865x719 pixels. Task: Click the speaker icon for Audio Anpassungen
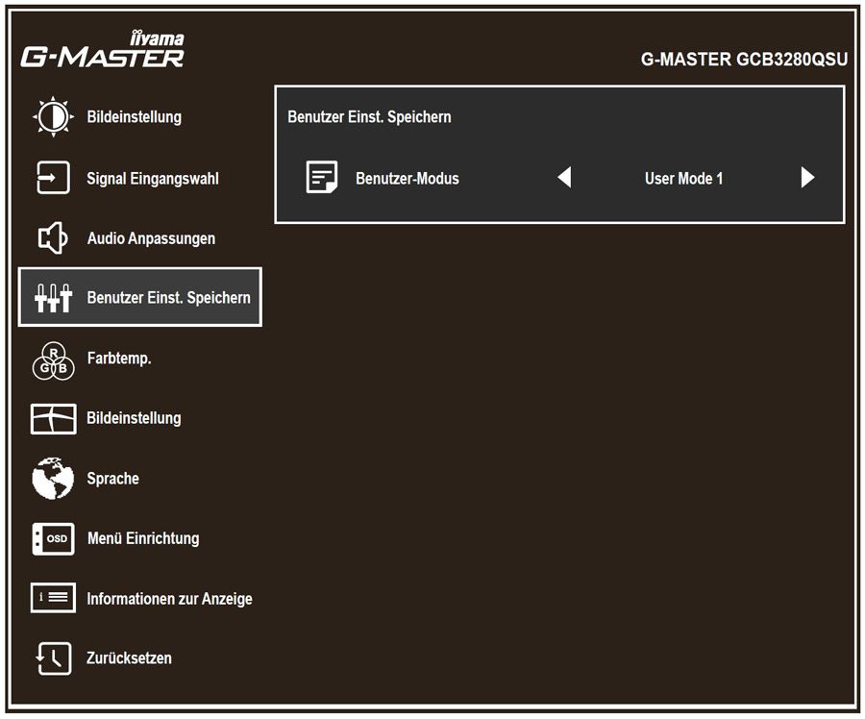point(53,238)
